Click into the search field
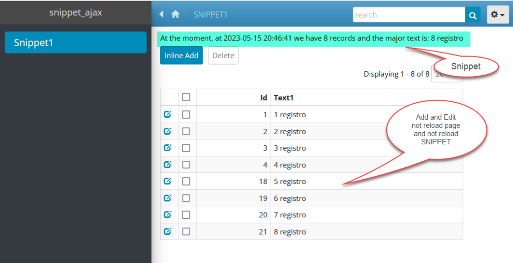 (x=408, y=15)
